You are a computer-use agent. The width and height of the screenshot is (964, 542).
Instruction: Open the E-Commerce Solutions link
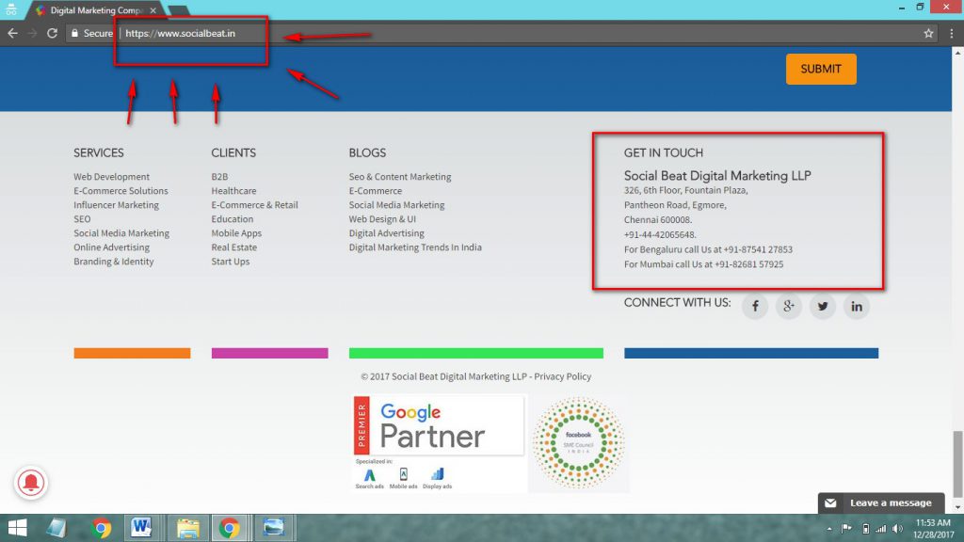click(x=120, y=190)
